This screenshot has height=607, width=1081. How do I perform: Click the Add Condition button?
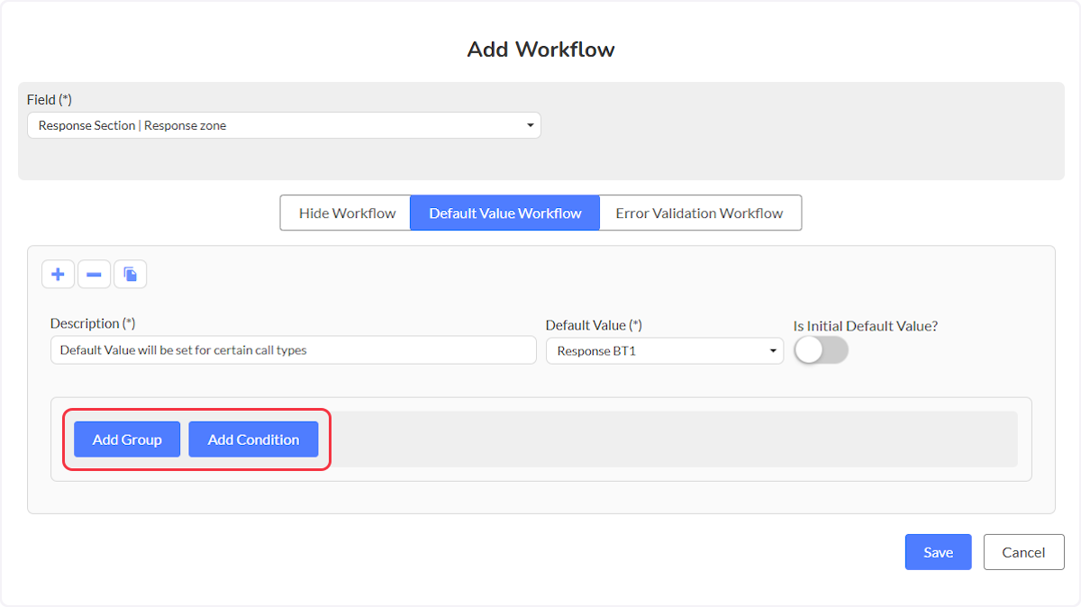253,439
